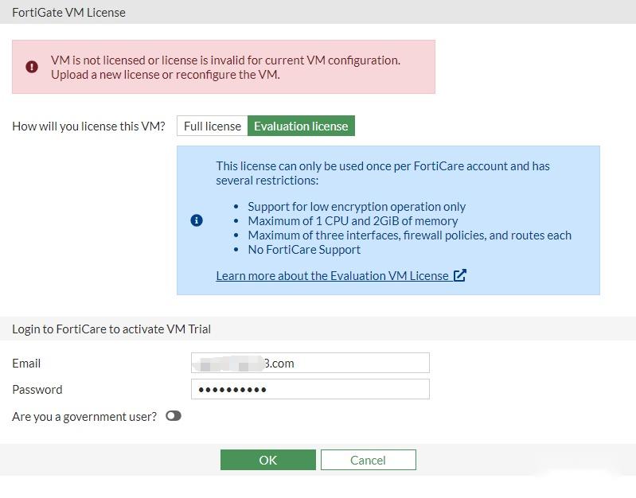Click the 'How will you license this VM?' label
This screenshot has height=498, width=636.
(x=89, y=126)
